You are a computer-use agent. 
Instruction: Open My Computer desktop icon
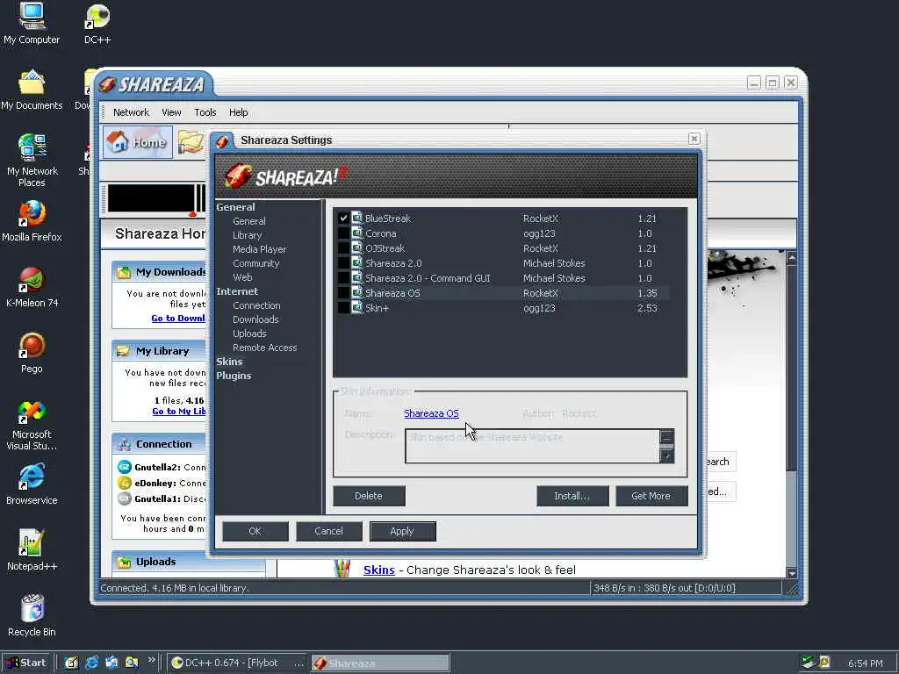click(x=32, y=24)
